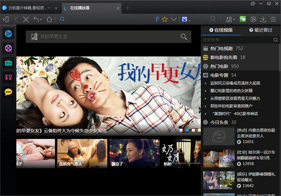The height and width of the screenshot is (196, 281).
Task: Open the green WeChat toolbar icon
Action: pos(243,19)
